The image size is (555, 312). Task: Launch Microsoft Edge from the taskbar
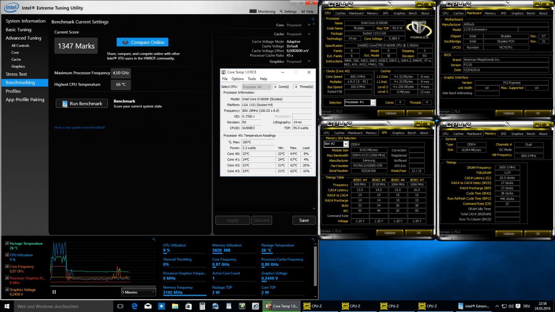134,306
